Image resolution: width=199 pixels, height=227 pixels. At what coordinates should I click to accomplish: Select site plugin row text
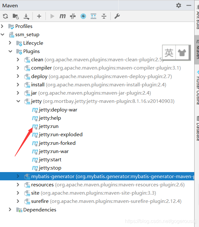click(93, 193)
